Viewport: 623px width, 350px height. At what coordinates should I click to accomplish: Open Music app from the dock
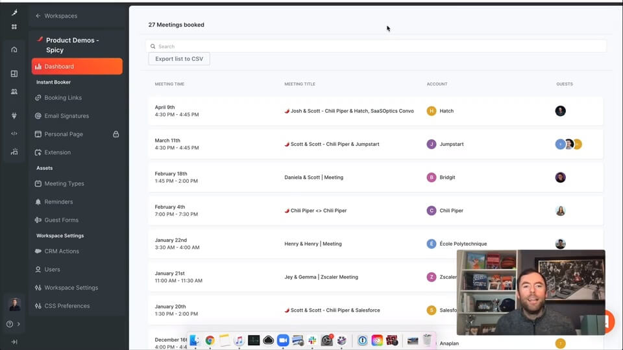coord(239,340)
